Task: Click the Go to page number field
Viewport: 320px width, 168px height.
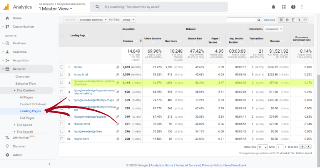Action: click(x=280, y=147)
